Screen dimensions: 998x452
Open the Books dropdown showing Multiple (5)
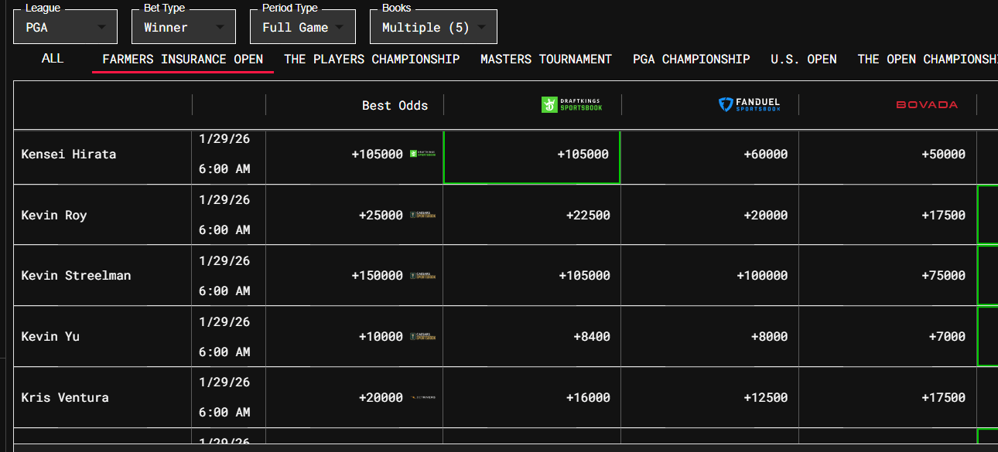coord(433,27)
